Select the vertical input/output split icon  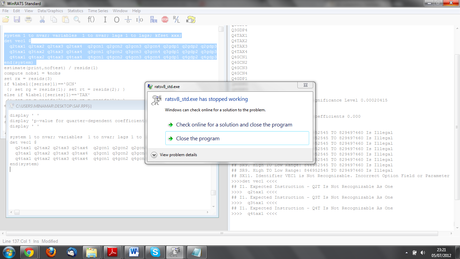[x=139, y=20]
